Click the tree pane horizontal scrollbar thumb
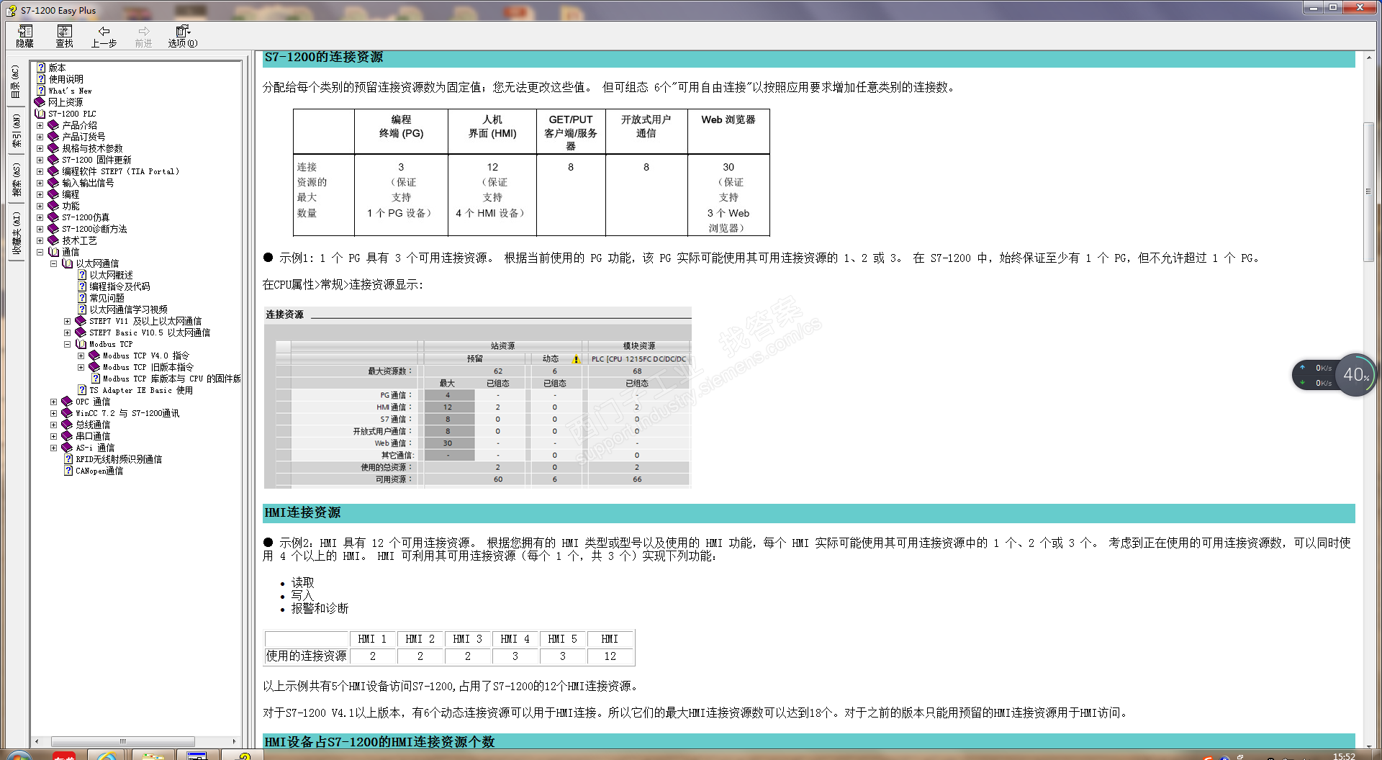The height and width of the screenshot is (760, 1382). click(x=122, y=741)
